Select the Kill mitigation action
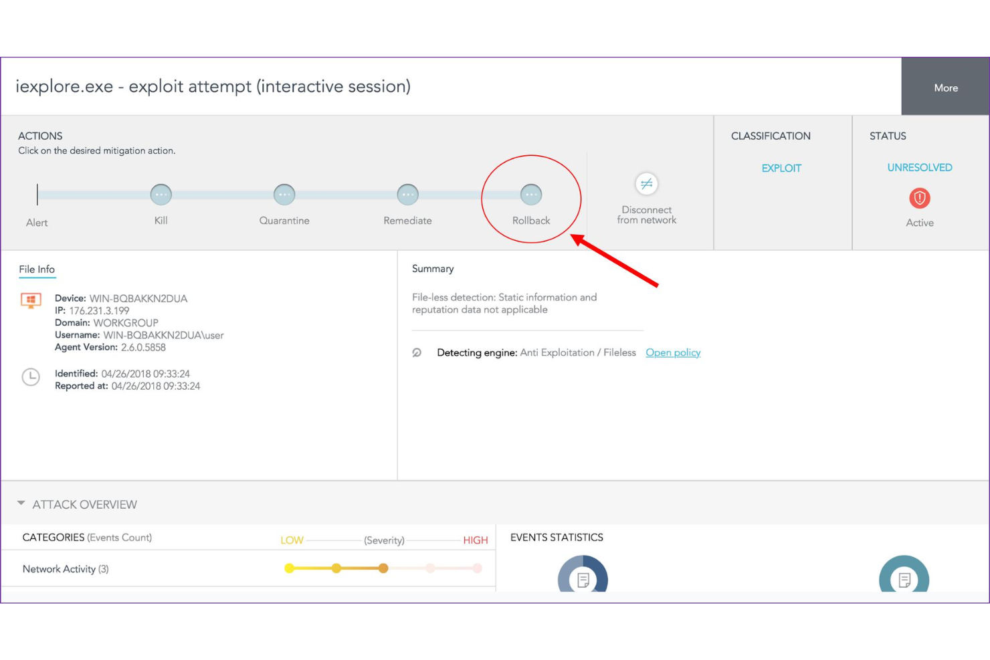 click(161, 195)
